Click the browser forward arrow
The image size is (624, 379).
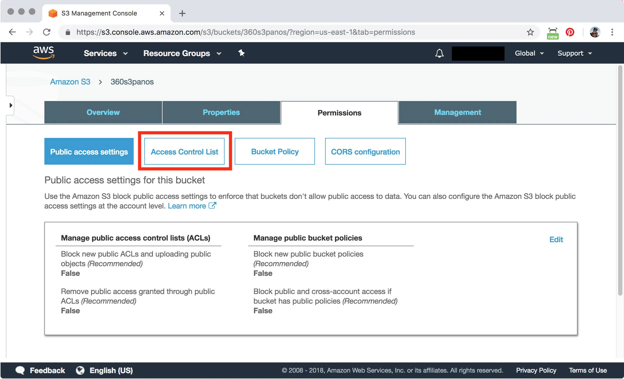[29, 32]
